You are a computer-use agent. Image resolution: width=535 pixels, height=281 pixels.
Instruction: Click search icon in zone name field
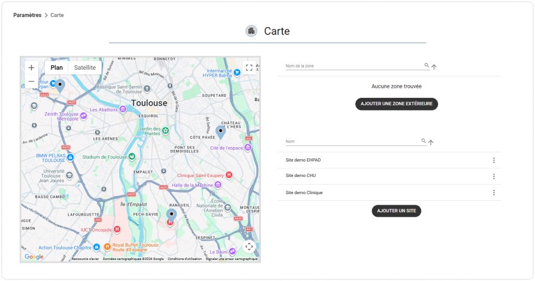[426, 65]
